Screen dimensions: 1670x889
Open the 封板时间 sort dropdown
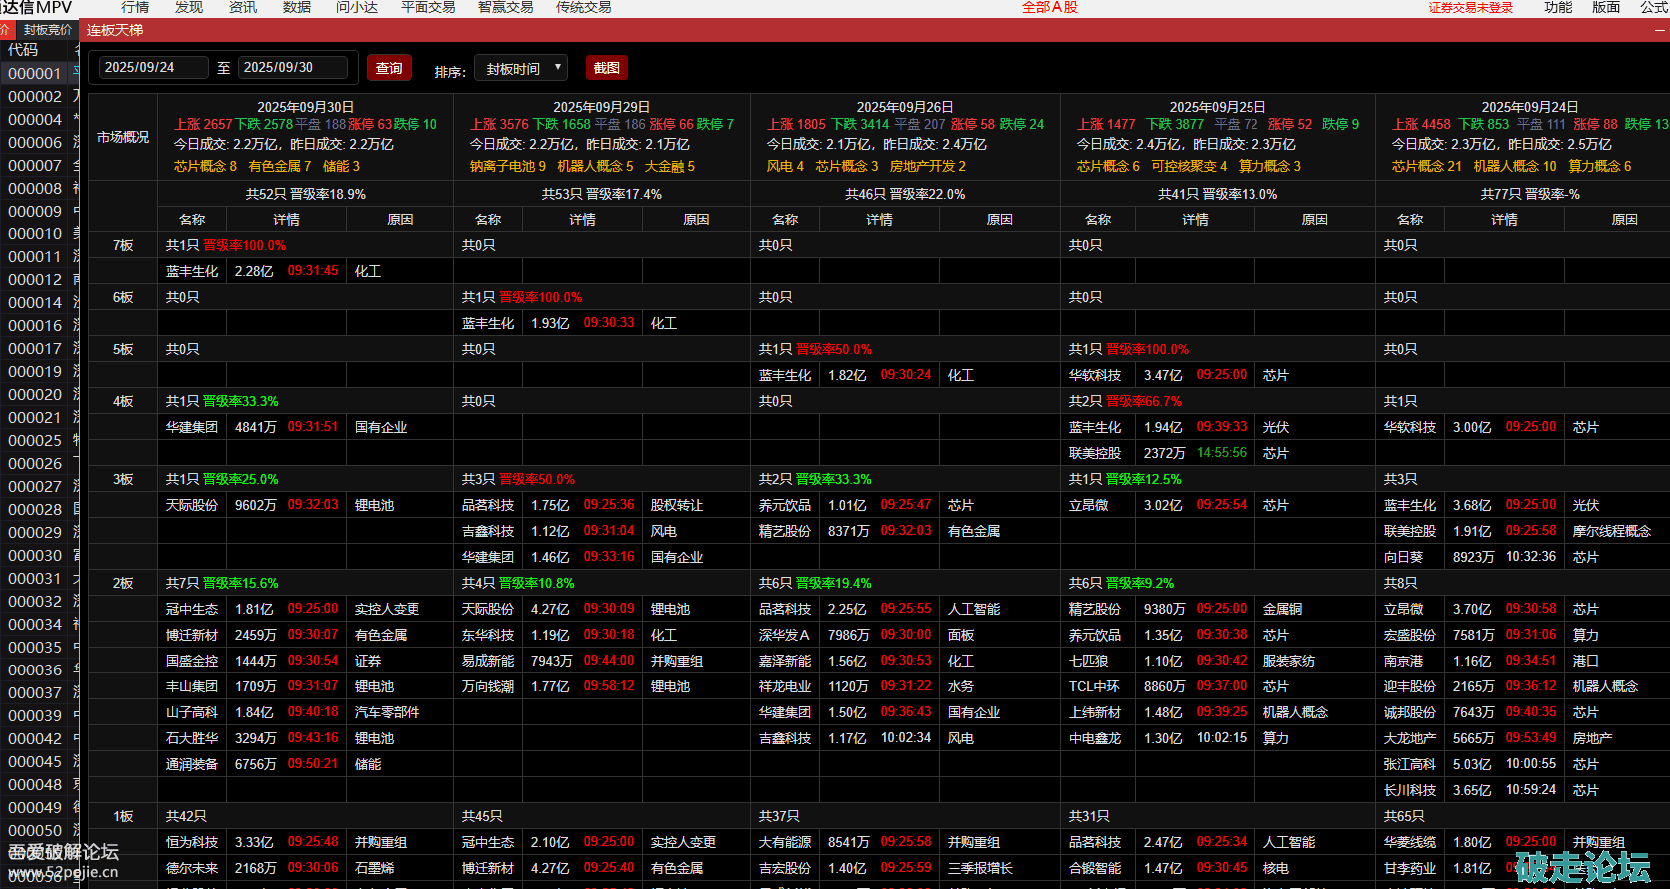(521, 69)
